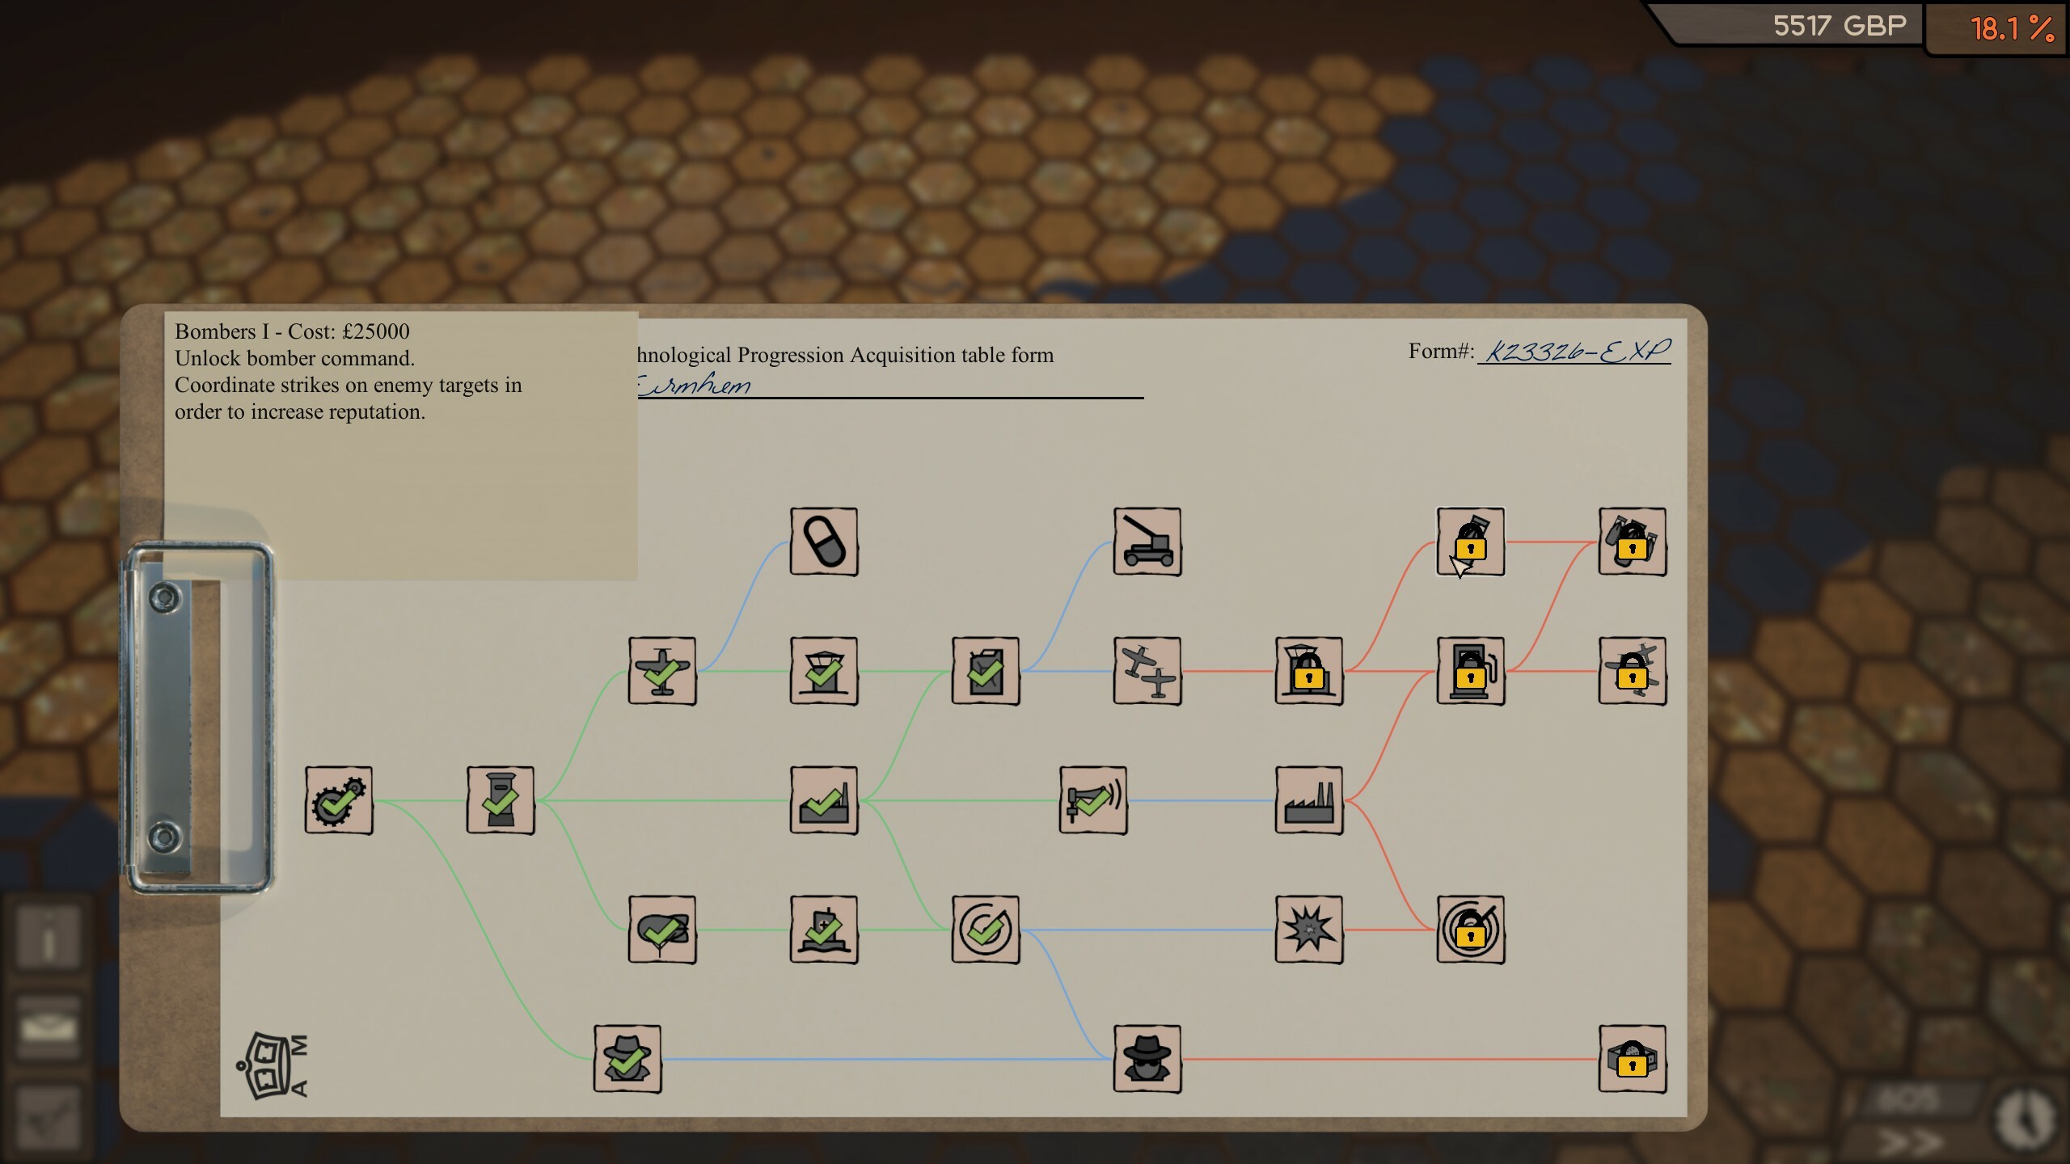This screenshot has width=2070, height=1164.
Task: Select the artillery gun research node
Action: 1147,543
